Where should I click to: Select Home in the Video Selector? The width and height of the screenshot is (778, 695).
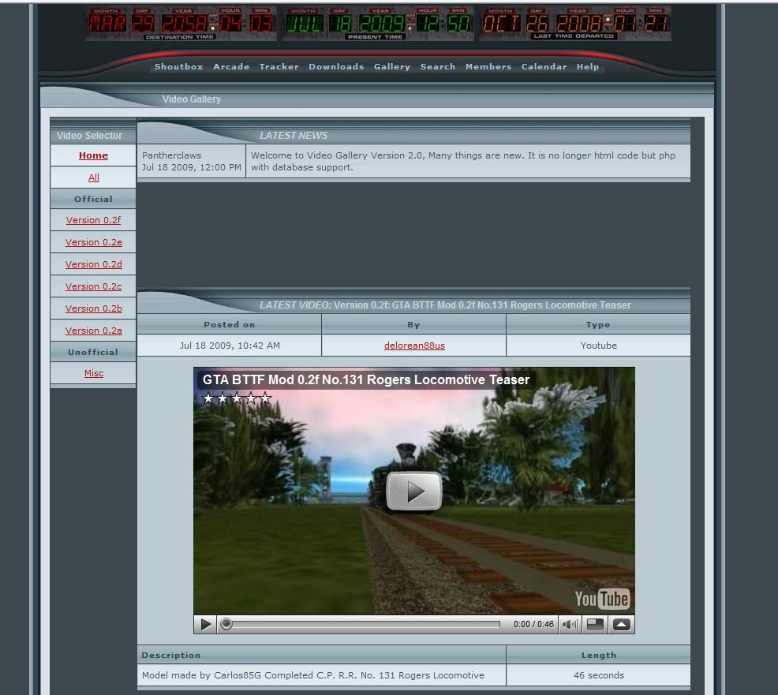pyautogui.click(x=93, y=155)
